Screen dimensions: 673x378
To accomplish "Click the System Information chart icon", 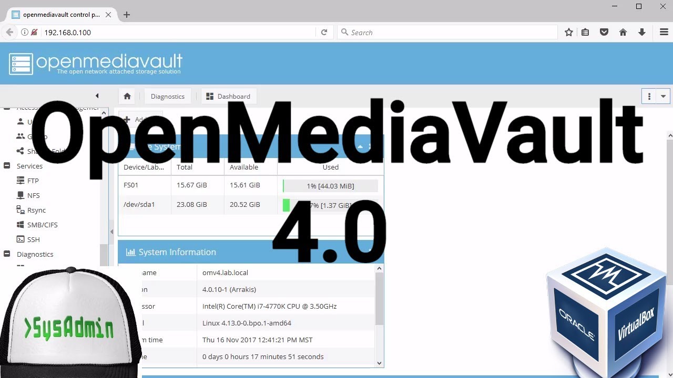I will point(130,252).
